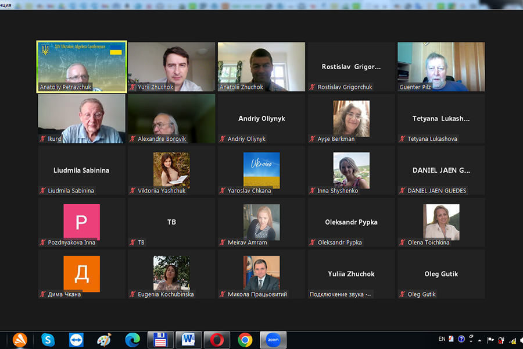This screenshot has height=349, width=523.
Task: Open the Opera browser taskbar icon
Action: click(217, 340)
